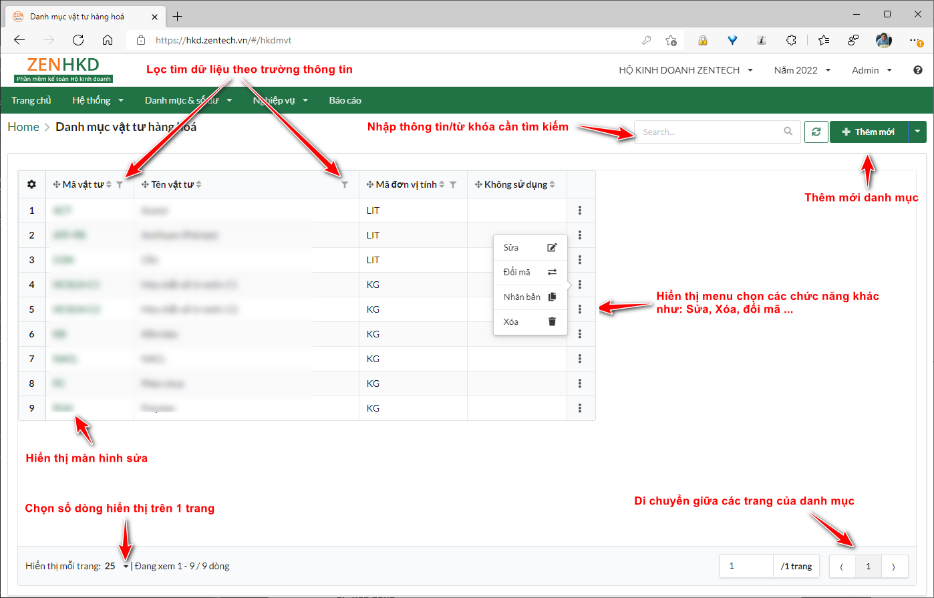Open the Báo cáo menu item
934x598 pixels.
click(345, 100)
